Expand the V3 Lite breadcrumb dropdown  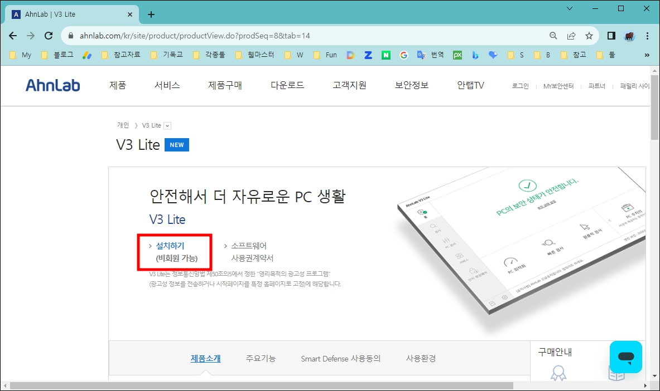pos(167,126)
